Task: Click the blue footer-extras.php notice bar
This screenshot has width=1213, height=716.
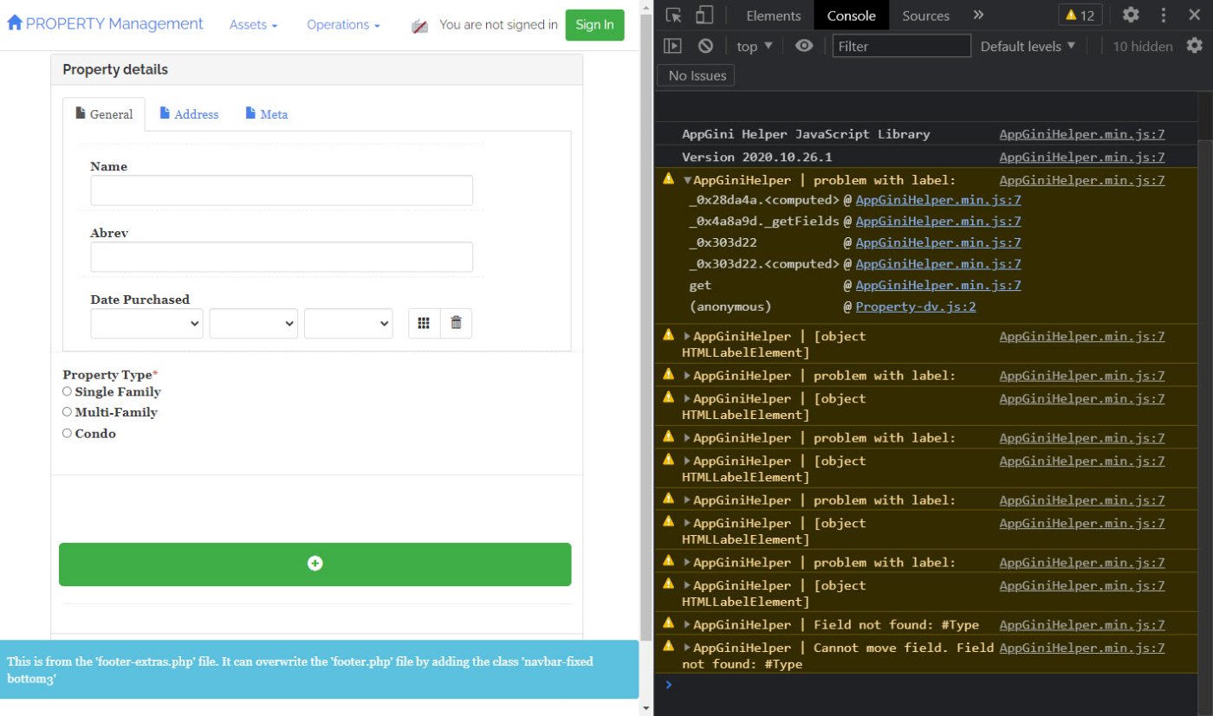Action: (319, 669)
